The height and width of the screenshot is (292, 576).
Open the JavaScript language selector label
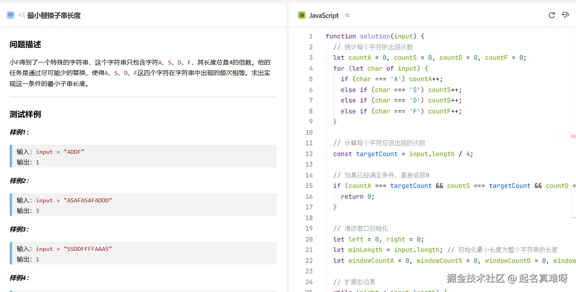click(x=324, y=16)
